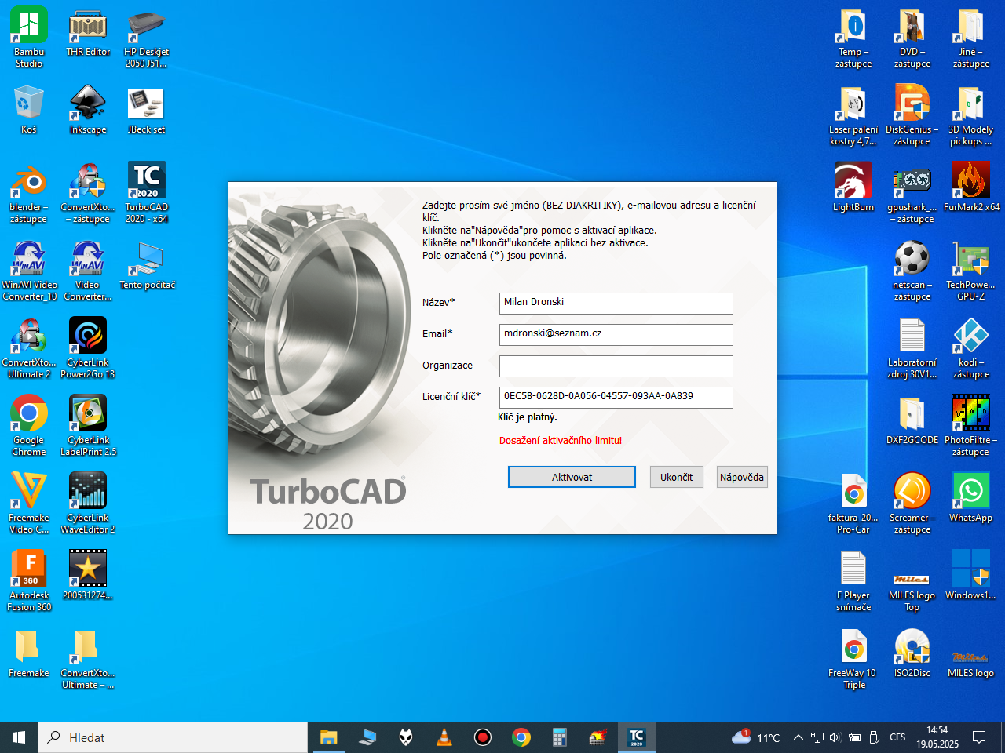This screenshot has width=1005, height=753.
Task: Select the Autodesk Fusion 360 icon
Action: [29, 581]
